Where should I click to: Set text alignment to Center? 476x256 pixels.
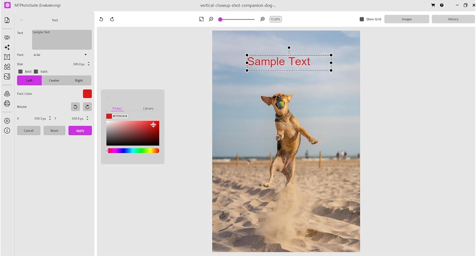pyautogui.click(x=54, y=80)
